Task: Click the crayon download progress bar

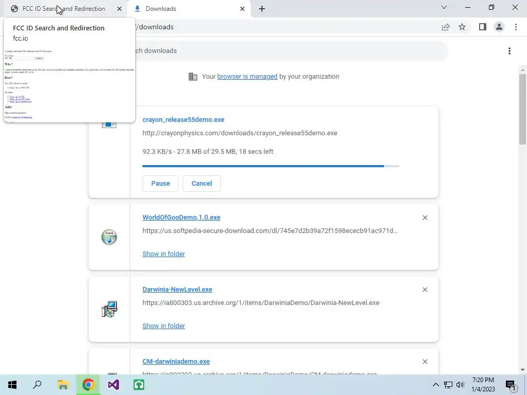Action: (271, 166)
